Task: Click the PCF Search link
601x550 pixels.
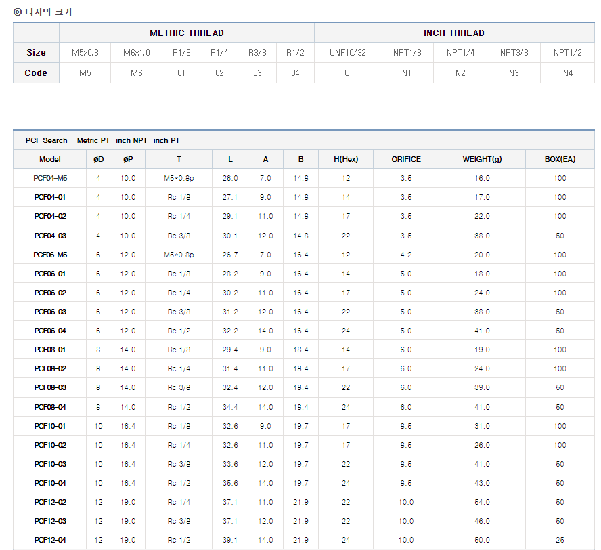Action: coord(46,140)
